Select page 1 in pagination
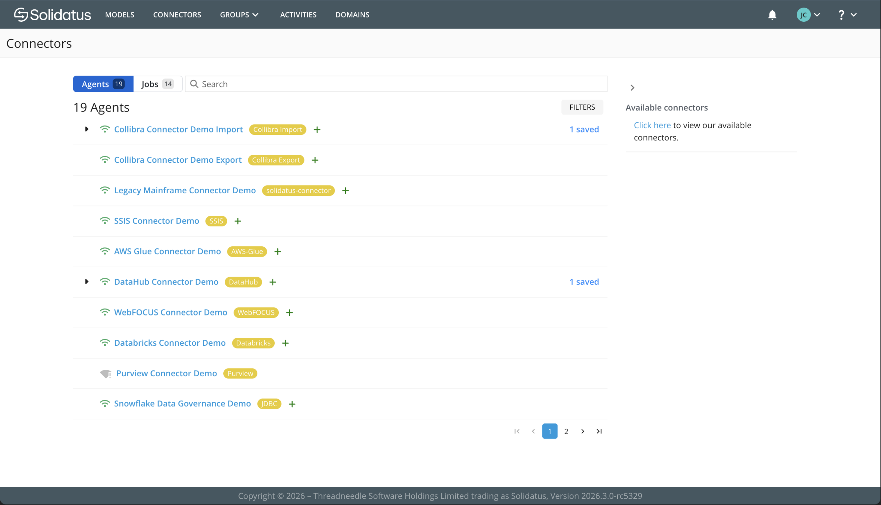This screenshot has width=881, height=505. tap(550, 431)
